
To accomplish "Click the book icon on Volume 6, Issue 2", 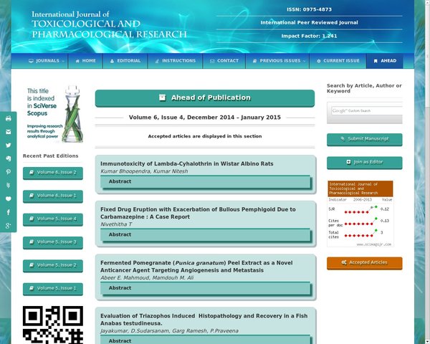I will [32, 172].
